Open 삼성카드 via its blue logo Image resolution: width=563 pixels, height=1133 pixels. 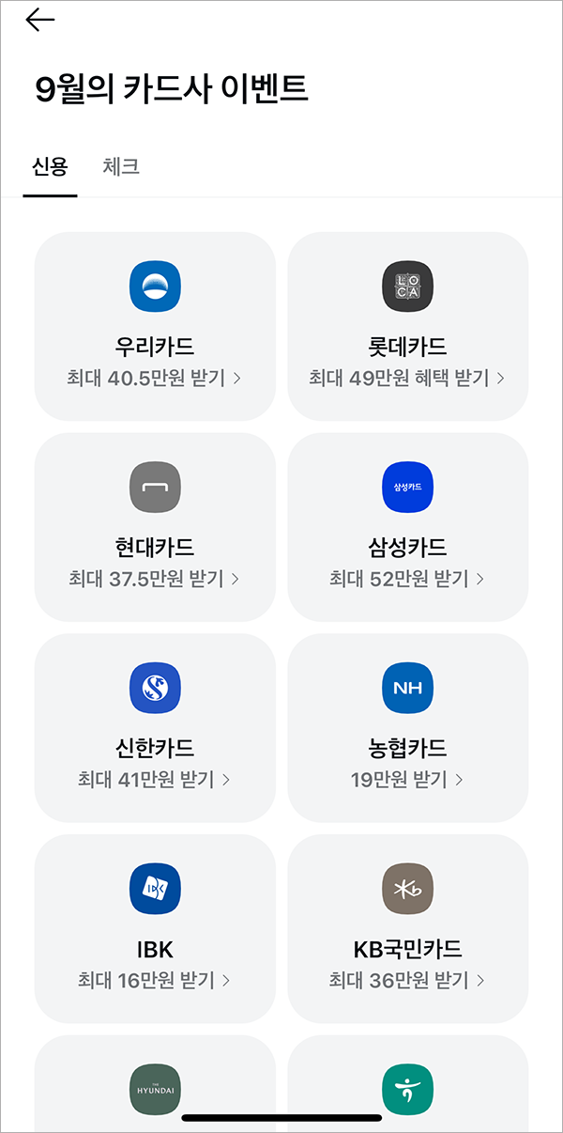tap(408, 487)
